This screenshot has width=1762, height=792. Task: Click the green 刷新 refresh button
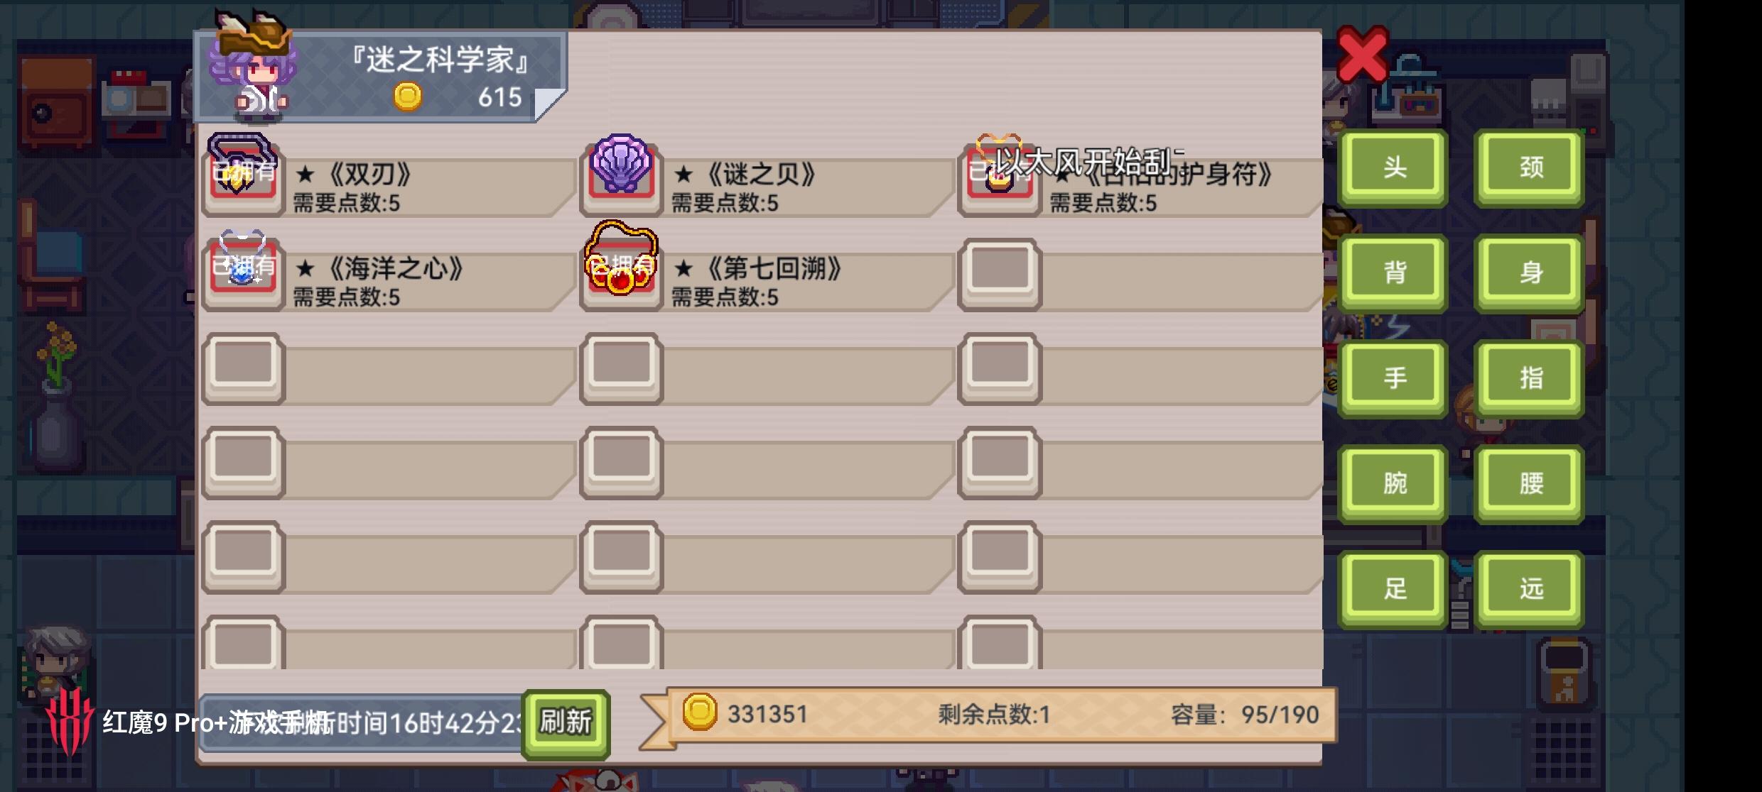tap(566, 722)
